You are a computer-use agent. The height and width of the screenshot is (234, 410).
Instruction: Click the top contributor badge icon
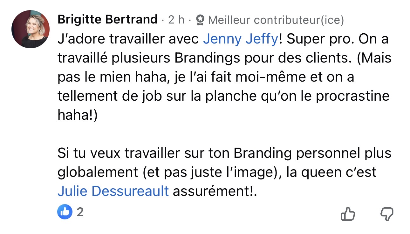pyautogui.click(x=200, y=20)
